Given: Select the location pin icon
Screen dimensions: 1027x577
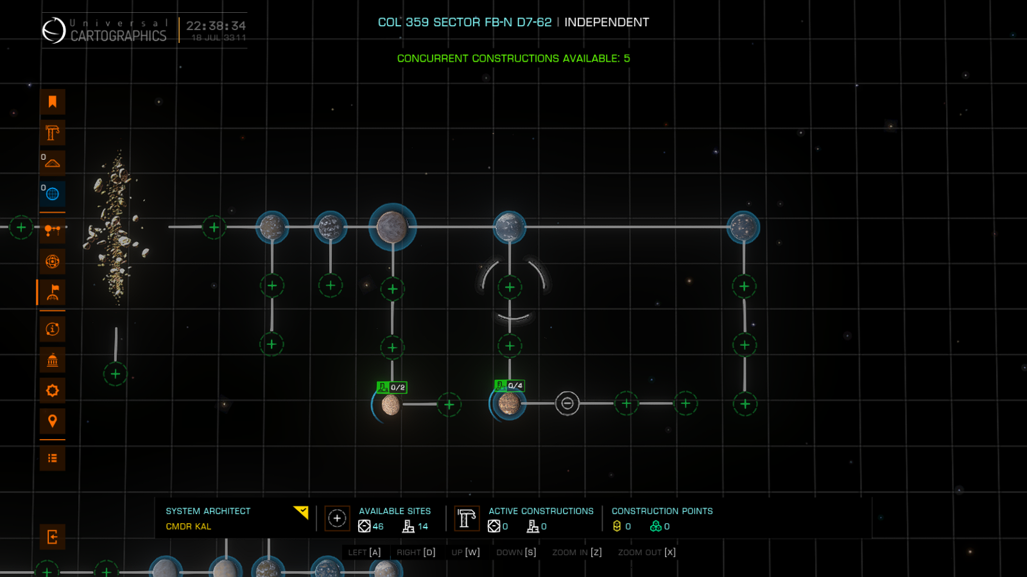Looking at the screenshot, I should [53, 421].
